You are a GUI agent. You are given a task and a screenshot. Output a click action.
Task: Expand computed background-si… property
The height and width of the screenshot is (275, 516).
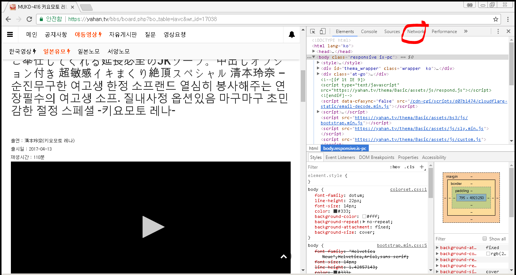point(437,272)
